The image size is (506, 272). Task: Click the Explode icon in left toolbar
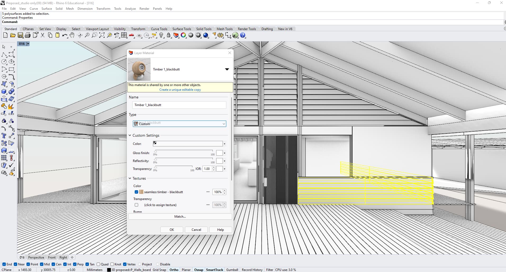coord(11,106)
